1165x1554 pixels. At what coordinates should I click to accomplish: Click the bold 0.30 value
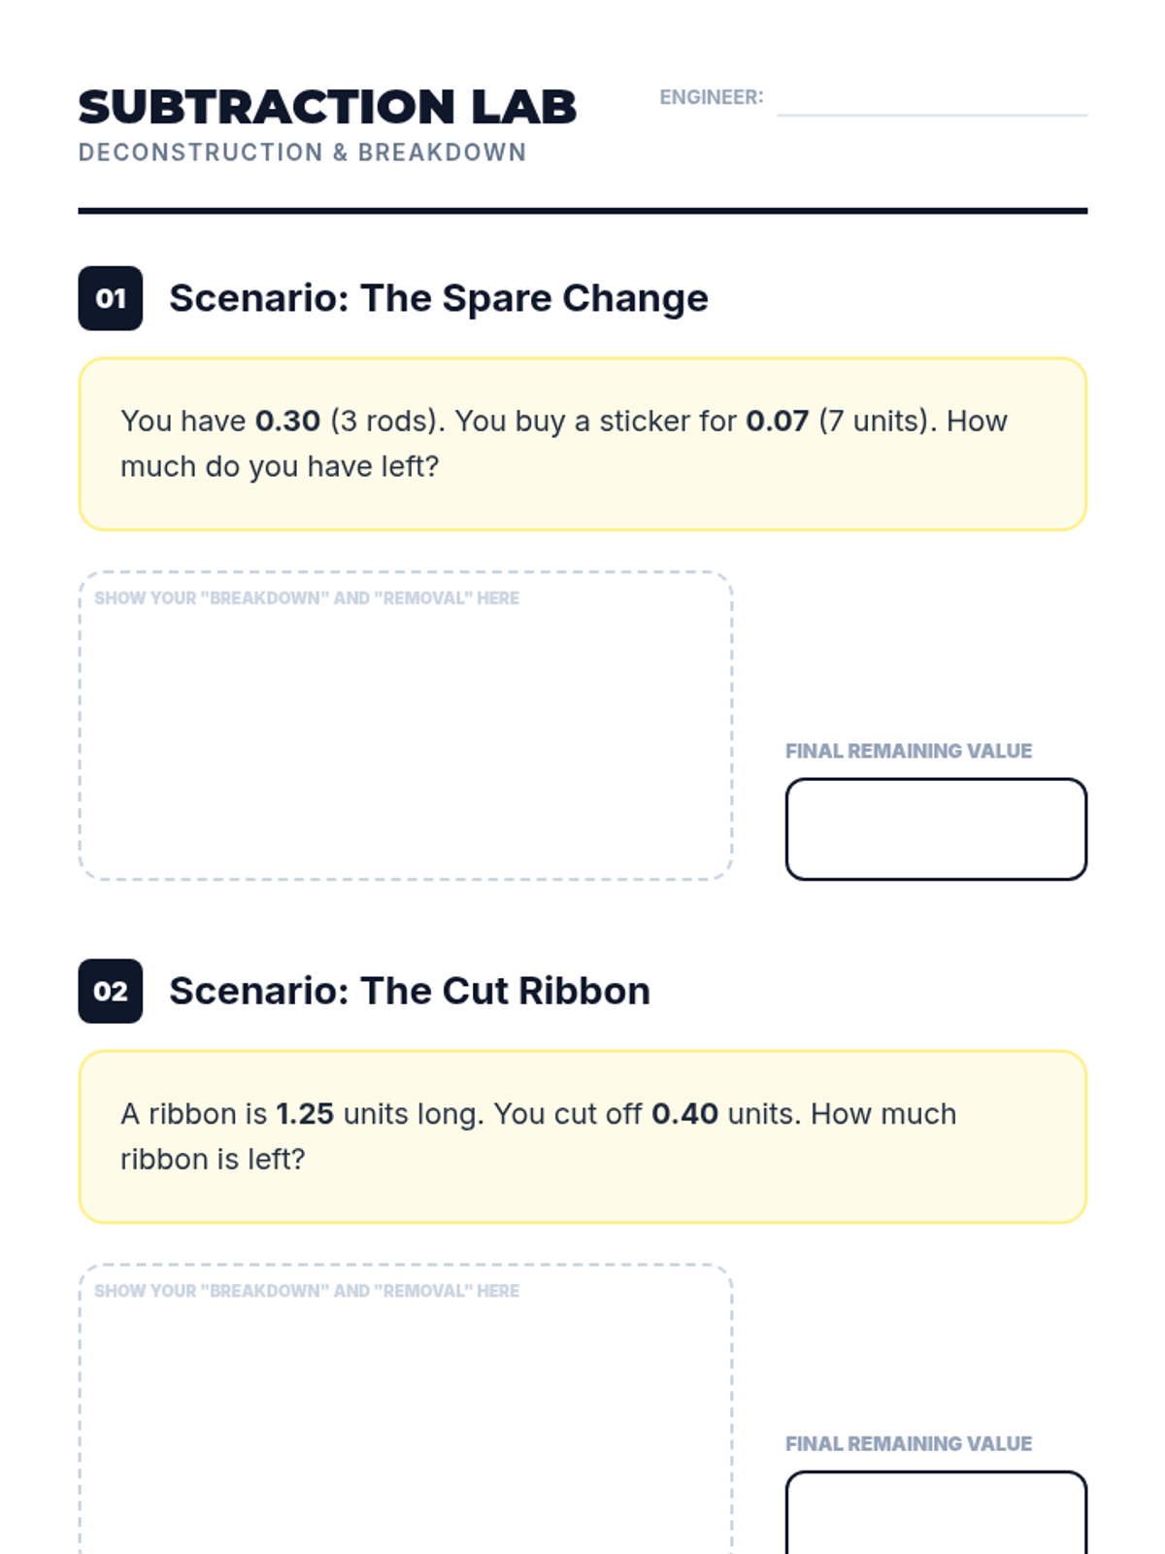click(x=287, y=421)
